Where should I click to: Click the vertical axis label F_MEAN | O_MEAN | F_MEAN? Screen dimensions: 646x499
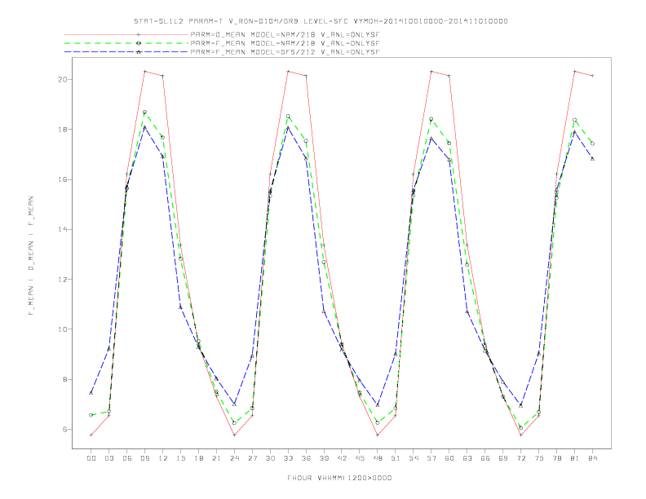point(31,256)
